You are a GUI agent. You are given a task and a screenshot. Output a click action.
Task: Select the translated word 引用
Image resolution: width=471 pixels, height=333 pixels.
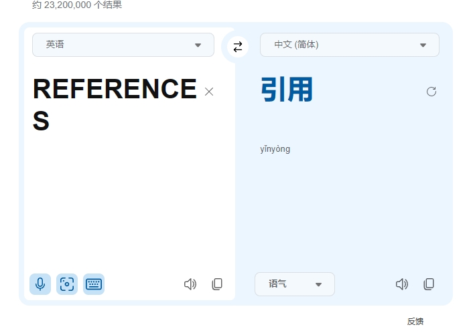click(x=287, y=90)
